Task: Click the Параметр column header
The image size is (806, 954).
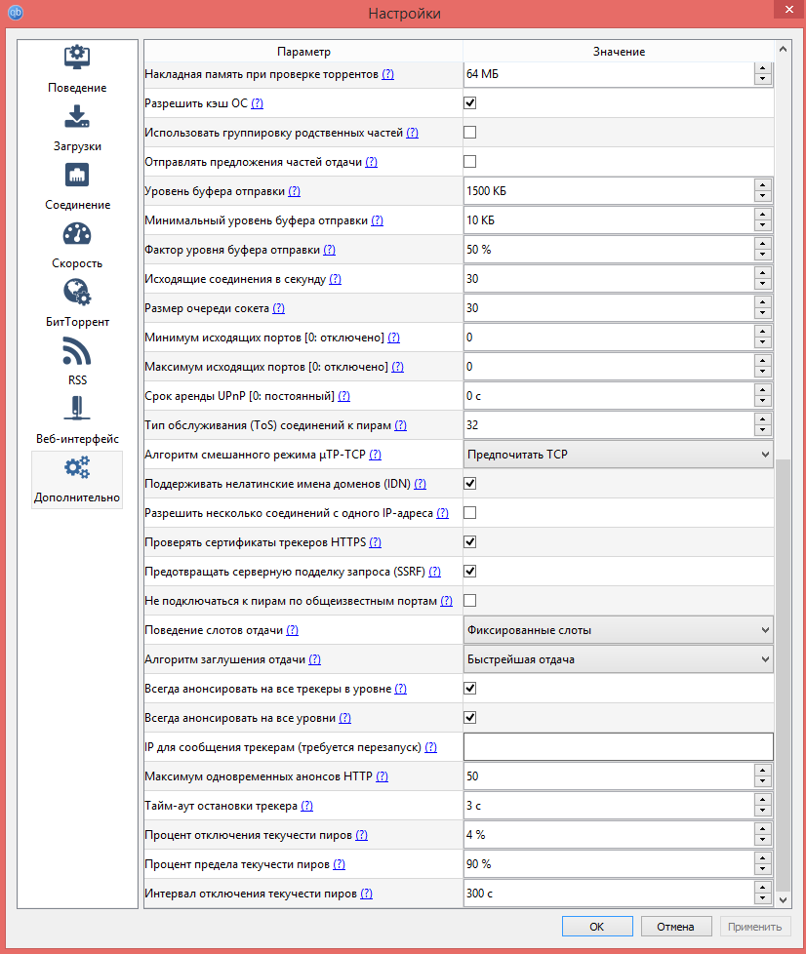Action: tap(303, 51)
